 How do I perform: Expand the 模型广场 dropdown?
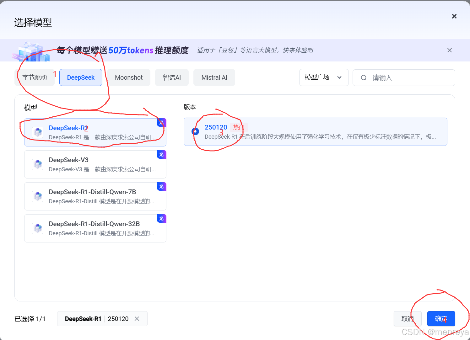pos(324,77)
